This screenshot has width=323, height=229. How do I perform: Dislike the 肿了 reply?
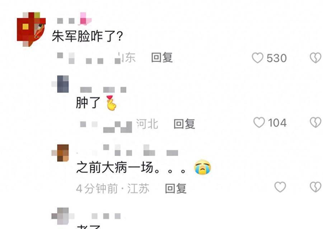(x=315, y=123)
